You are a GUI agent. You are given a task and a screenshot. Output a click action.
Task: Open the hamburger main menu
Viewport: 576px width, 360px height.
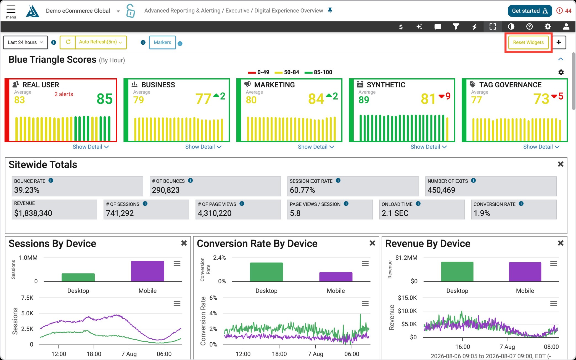click(11, 11)
